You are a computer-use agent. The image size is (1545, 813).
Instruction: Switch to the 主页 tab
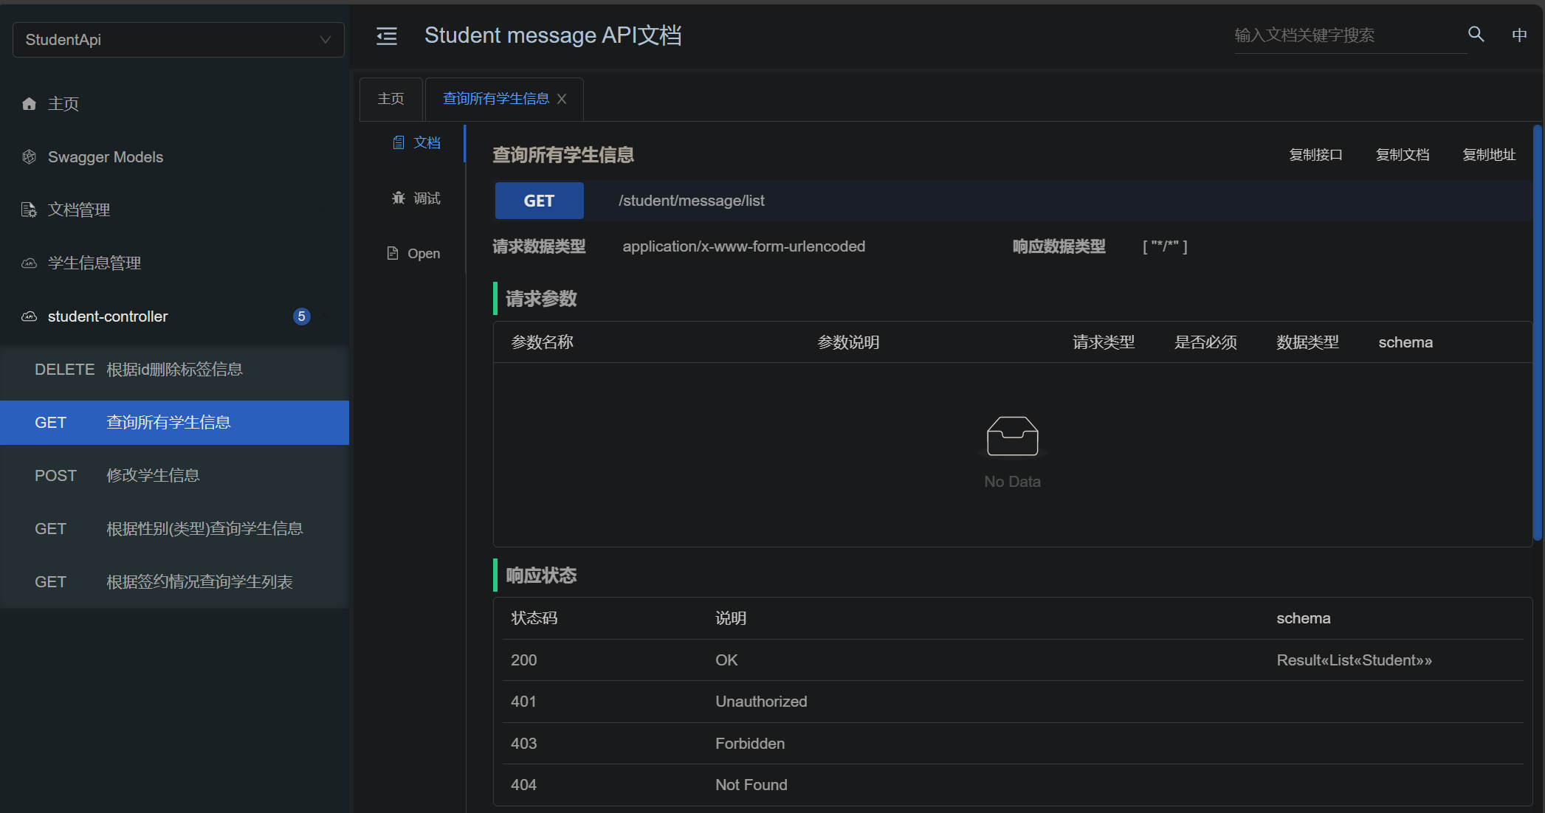click(x=390, y=99)
